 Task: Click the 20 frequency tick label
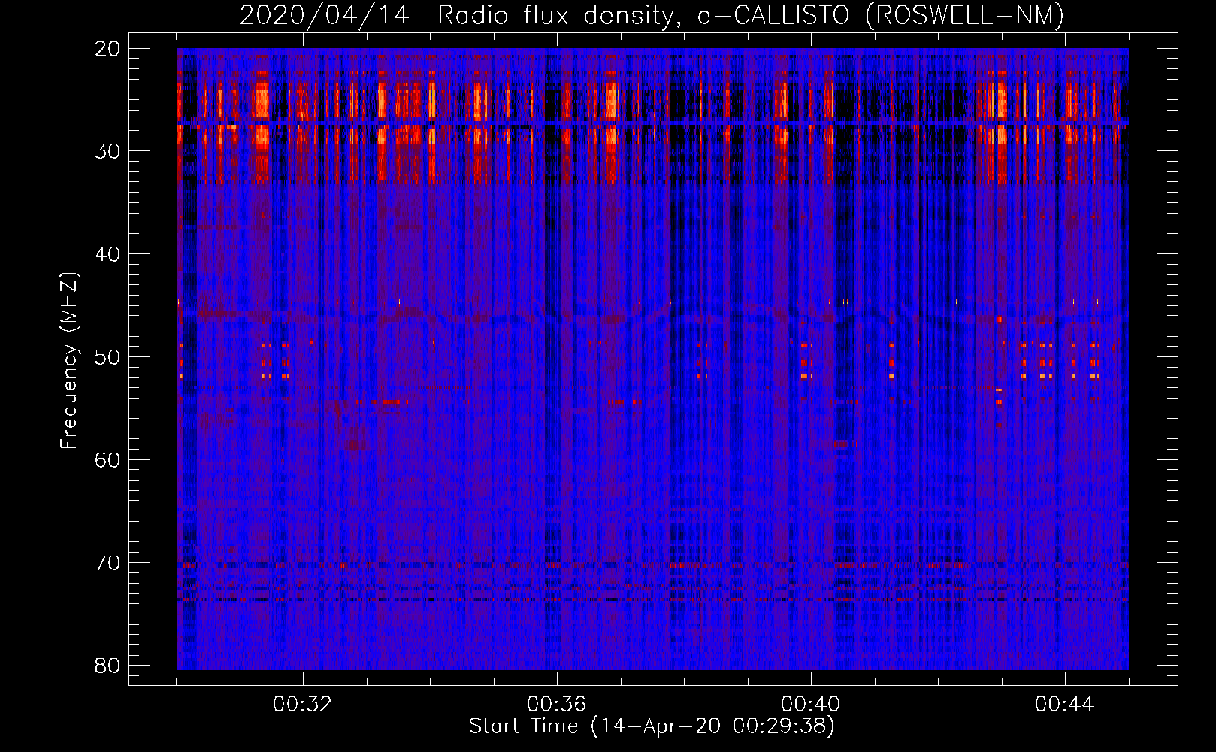(108, 49)
